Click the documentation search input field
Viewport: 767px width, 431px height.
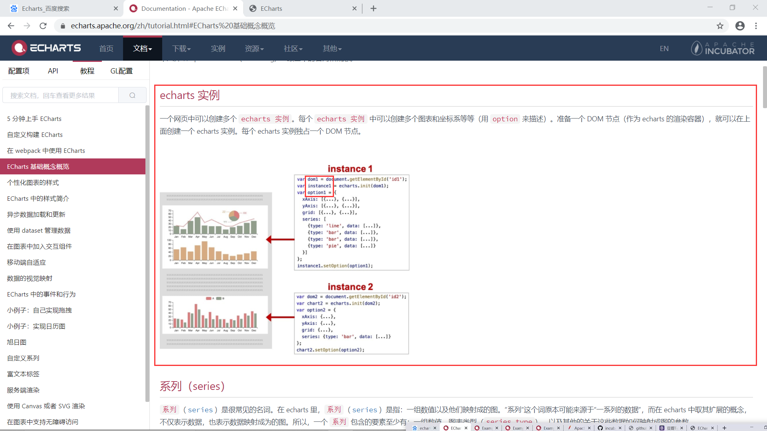(x=61, y=95)
